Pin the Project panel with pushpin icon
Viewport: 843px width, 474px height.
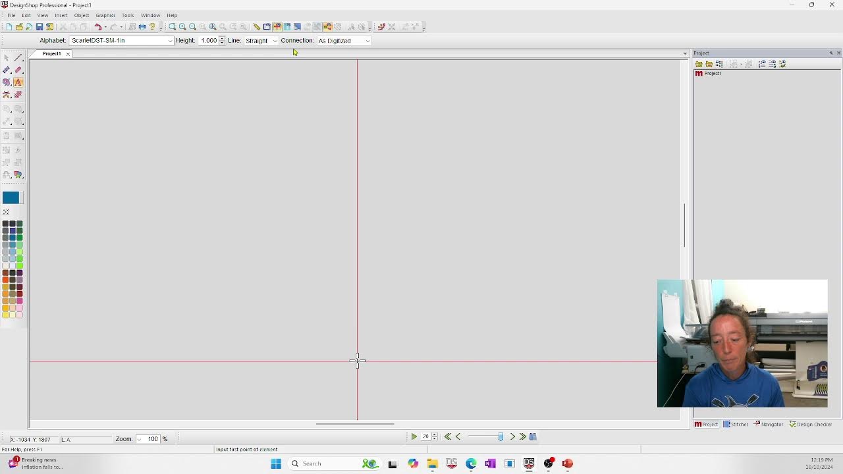click(x=831, y=53)
